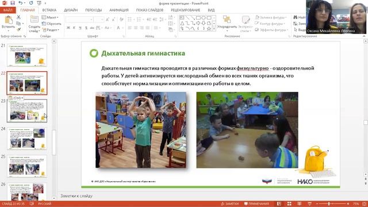Image resolution: width=368 pixels, height=207 pixels.
Task: Open the font color picker (A)
Action: pyautogui.click(x=118, y=28)
